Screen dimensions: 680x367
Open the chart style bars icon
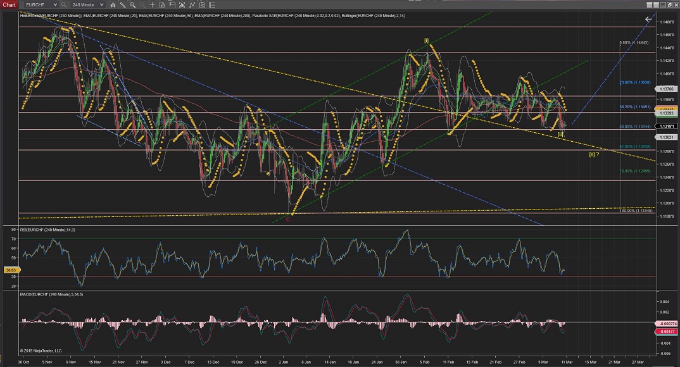pyautogui.click(x=113, y=5)
